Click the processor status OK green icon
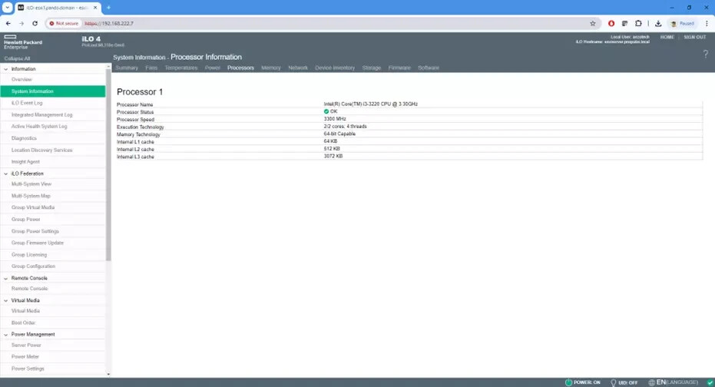The image size is (715, 387). [326, 111]
